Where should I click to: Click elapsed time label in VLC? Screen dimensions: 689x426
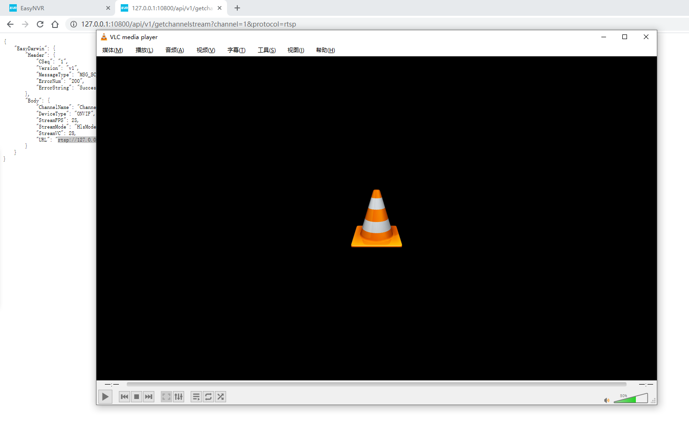[x=112, y=385]
